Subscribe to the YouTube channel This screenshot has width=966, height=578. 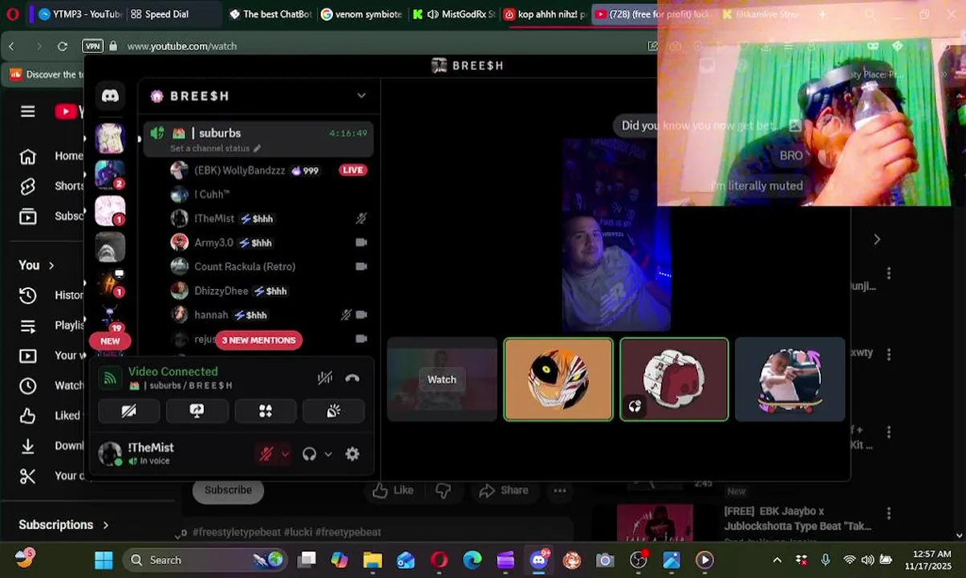pyautogui.click(x=228, y=490)
